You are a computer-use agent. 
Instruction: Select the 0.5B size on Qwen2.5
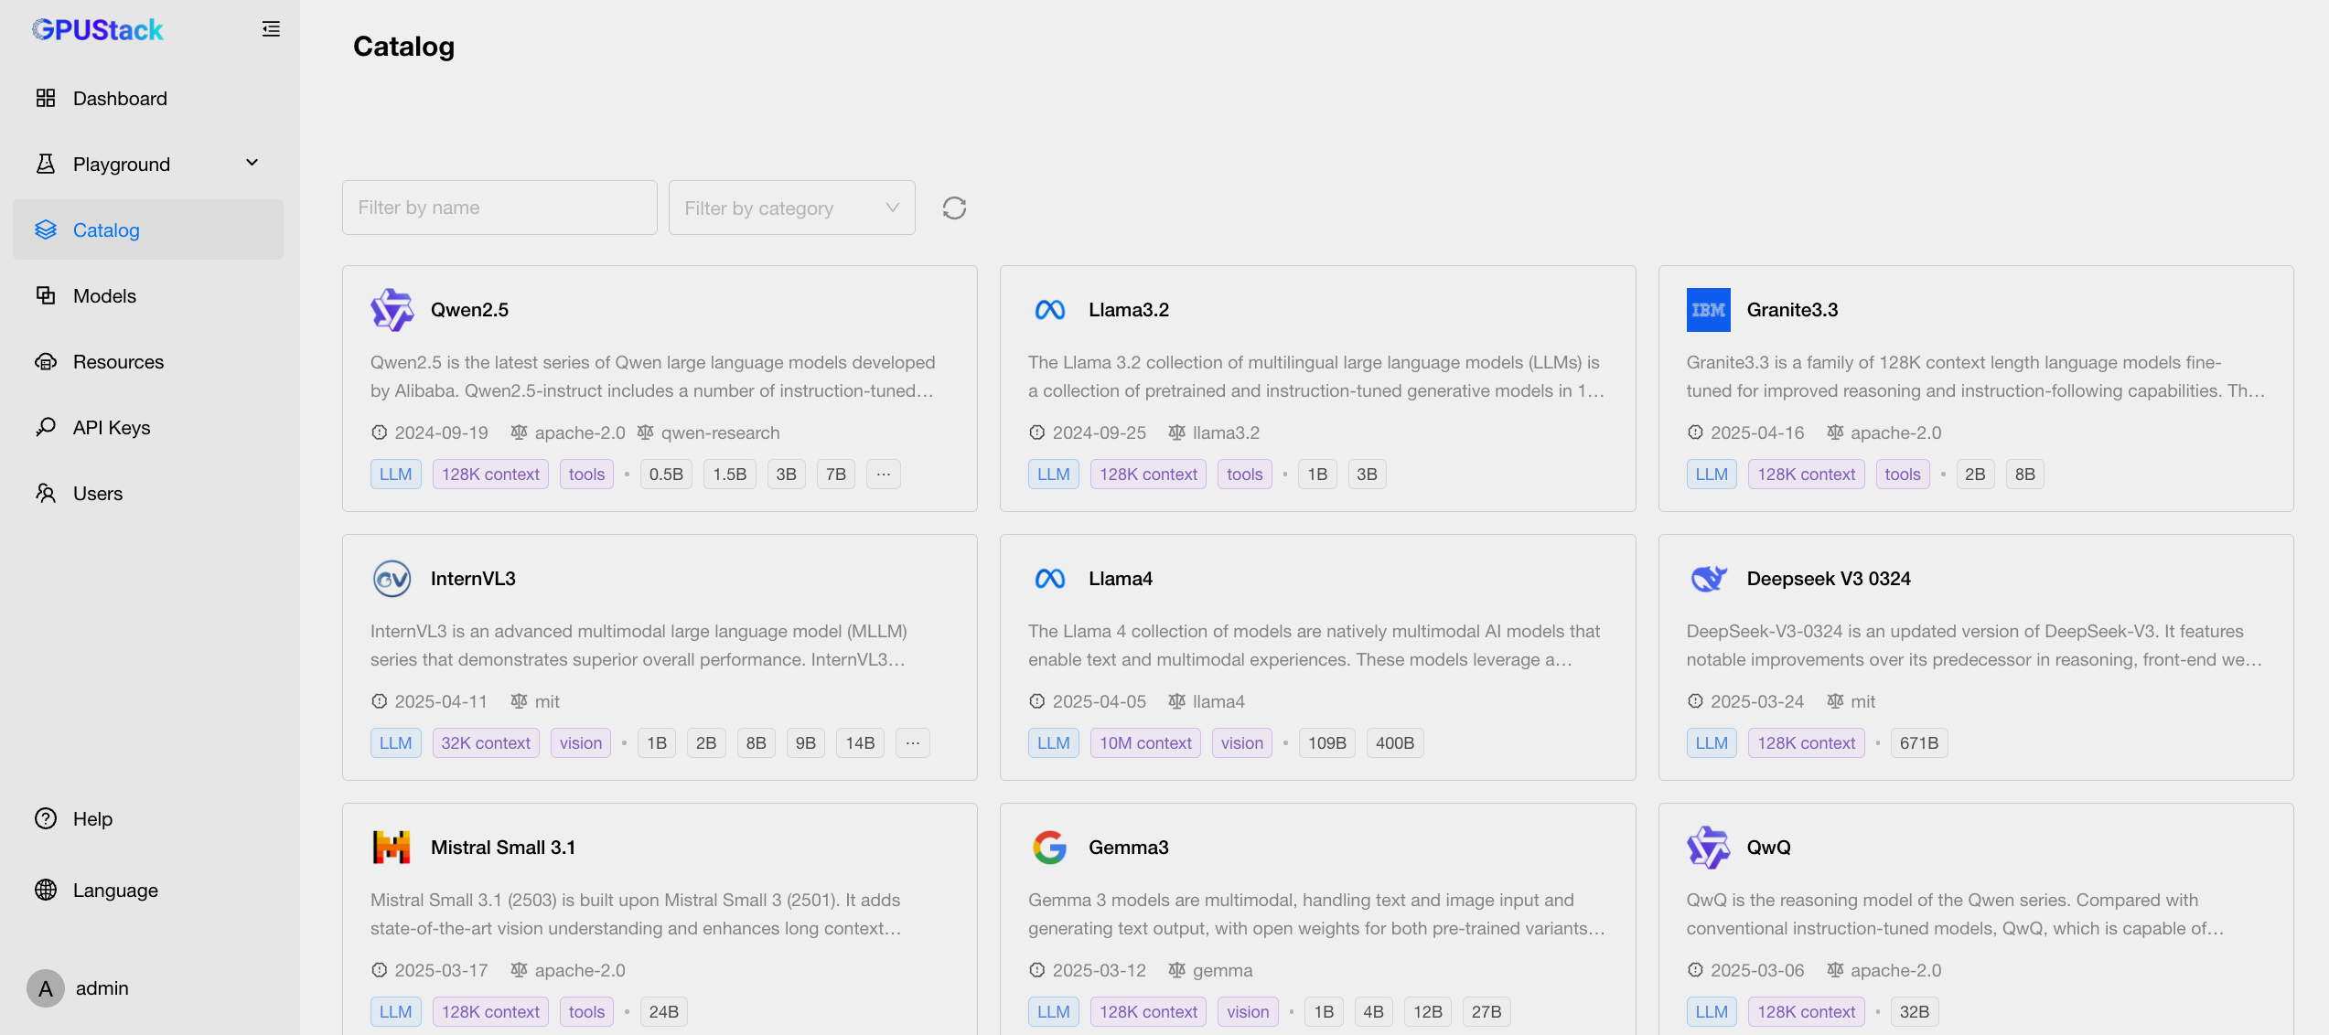667,475
